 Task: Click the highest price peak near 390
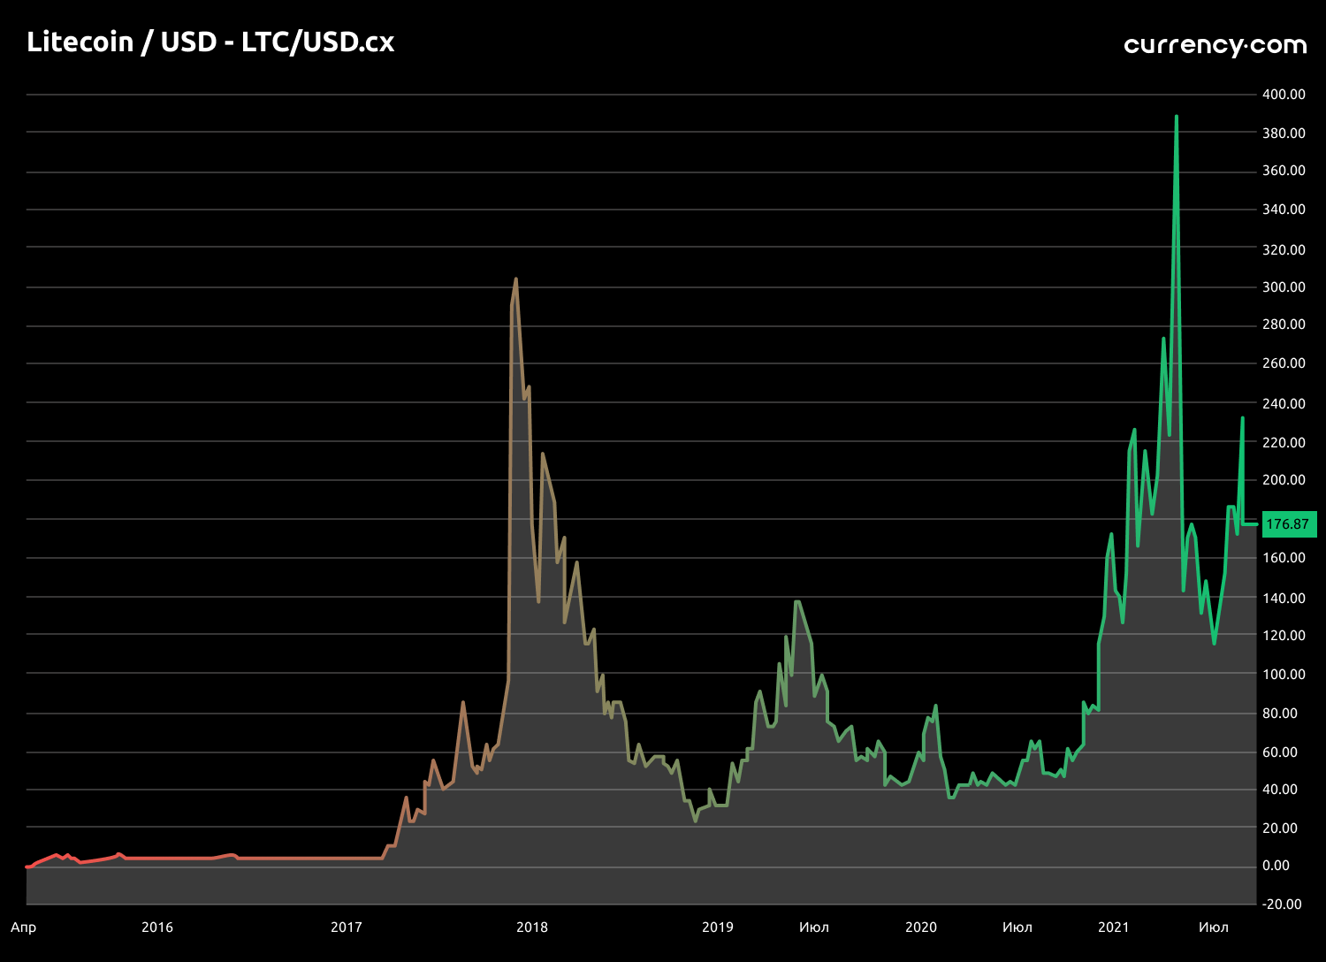(1176, 117)
